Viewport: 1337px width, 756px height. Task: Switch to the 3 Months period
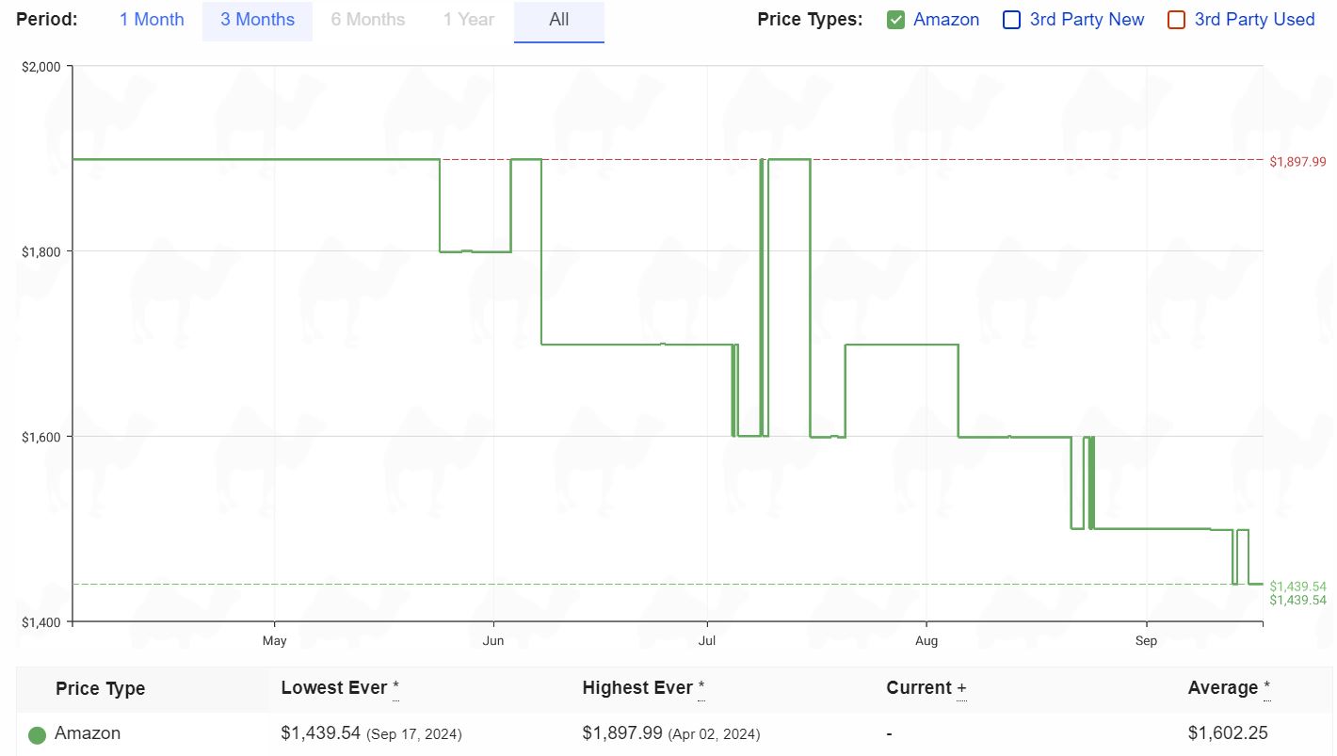tap(257, 20)
